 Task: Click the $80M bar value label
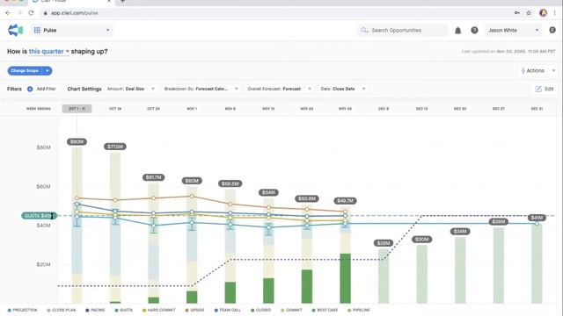tap(77, 142)
